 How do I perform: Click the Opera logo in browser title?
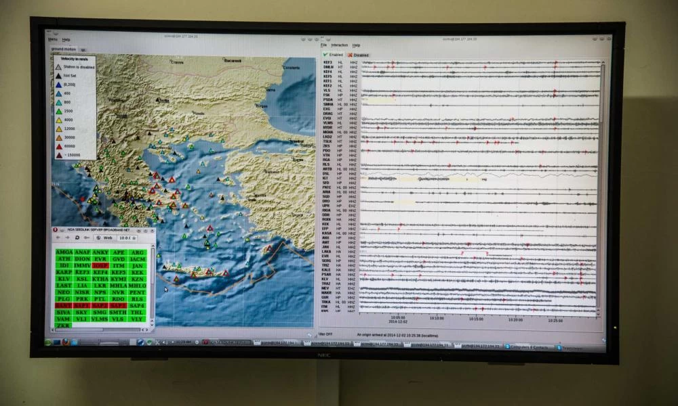point(56,230)
